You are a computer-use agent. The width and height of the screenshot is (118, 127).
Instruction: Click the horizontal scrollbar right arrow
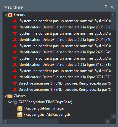point(108,121)
